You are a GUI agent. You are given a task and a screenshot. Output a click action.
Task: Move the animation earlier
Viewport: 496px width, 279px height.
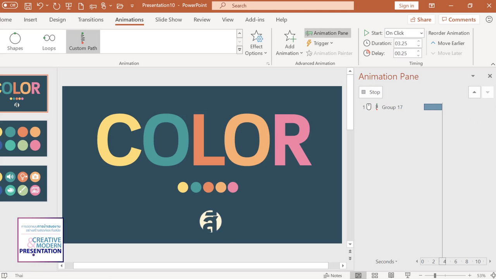click(448, 43)
